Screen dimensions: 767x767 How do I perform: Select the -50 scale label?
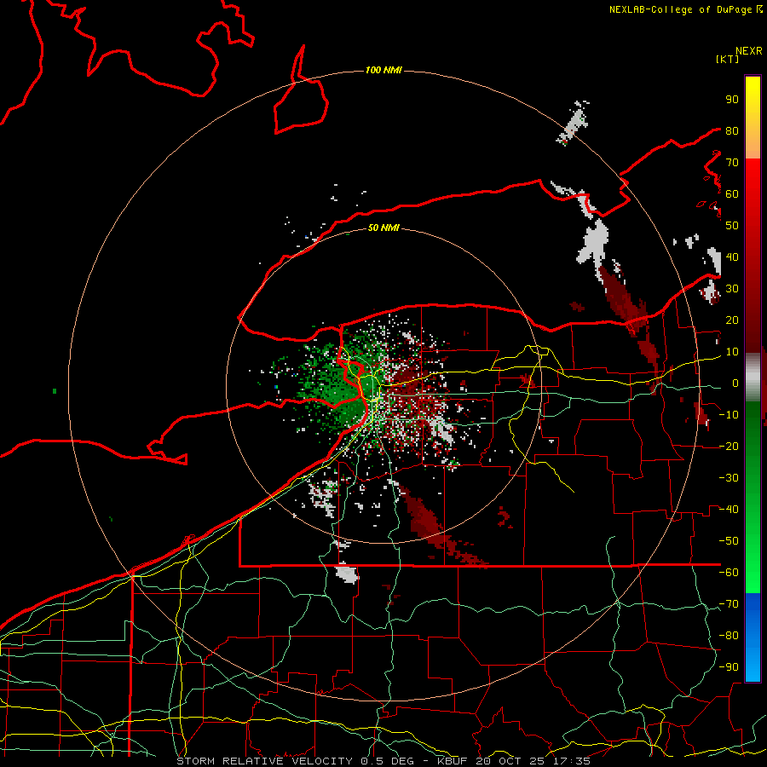pos(729,541)
